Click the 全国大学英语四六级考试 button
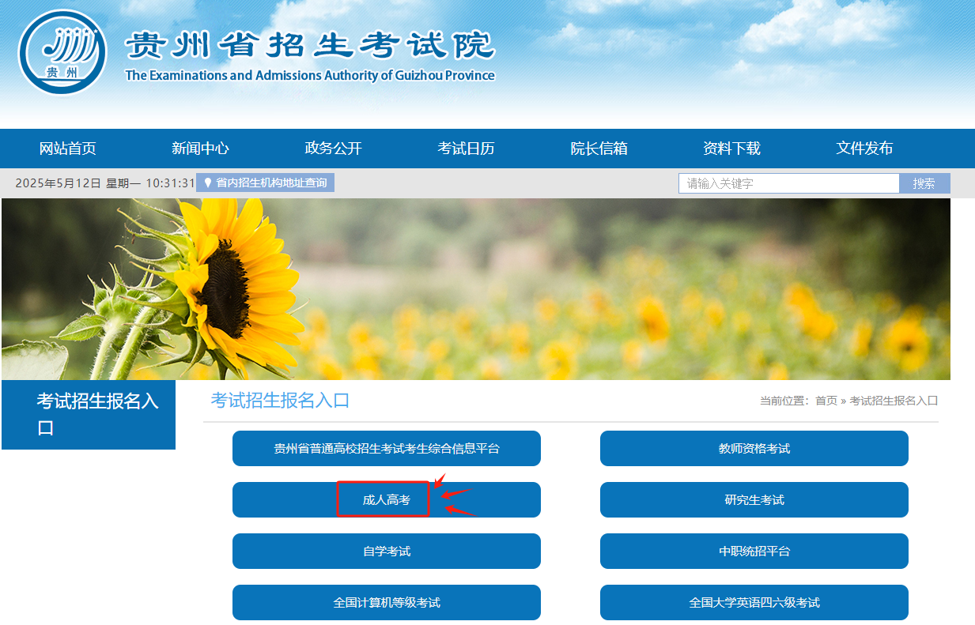The height and width of the screenshot is (625, 975). (753, 602)
